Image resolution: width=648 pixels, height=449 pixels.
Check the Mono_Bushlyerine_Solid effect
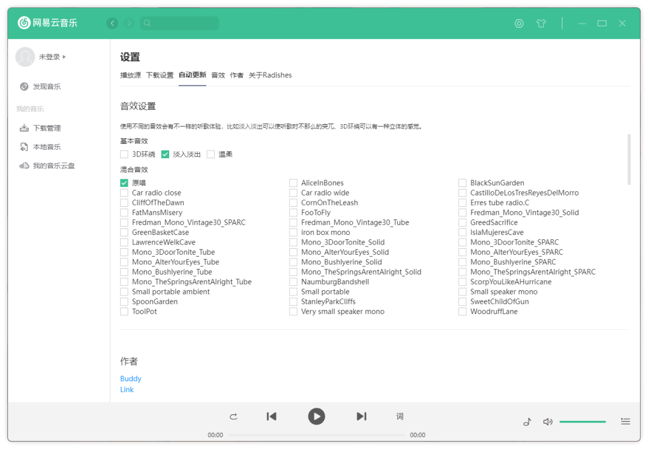(293, 263)
